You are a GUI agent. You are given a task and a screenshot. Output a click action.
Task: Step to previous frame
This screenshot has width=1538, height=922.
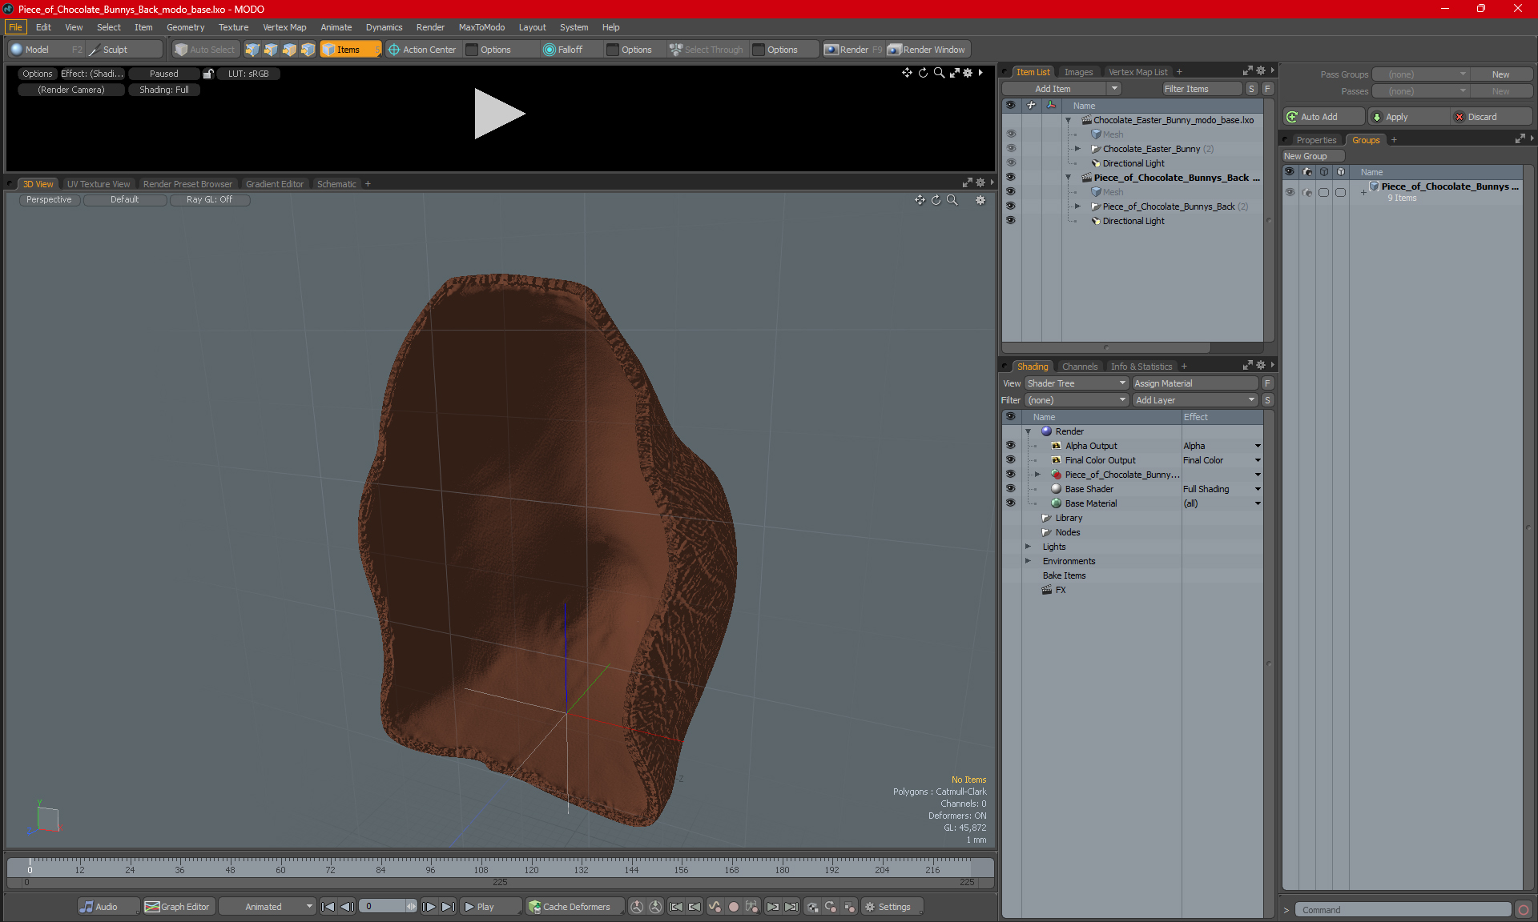pyautogui.click(x=347, y=907)
